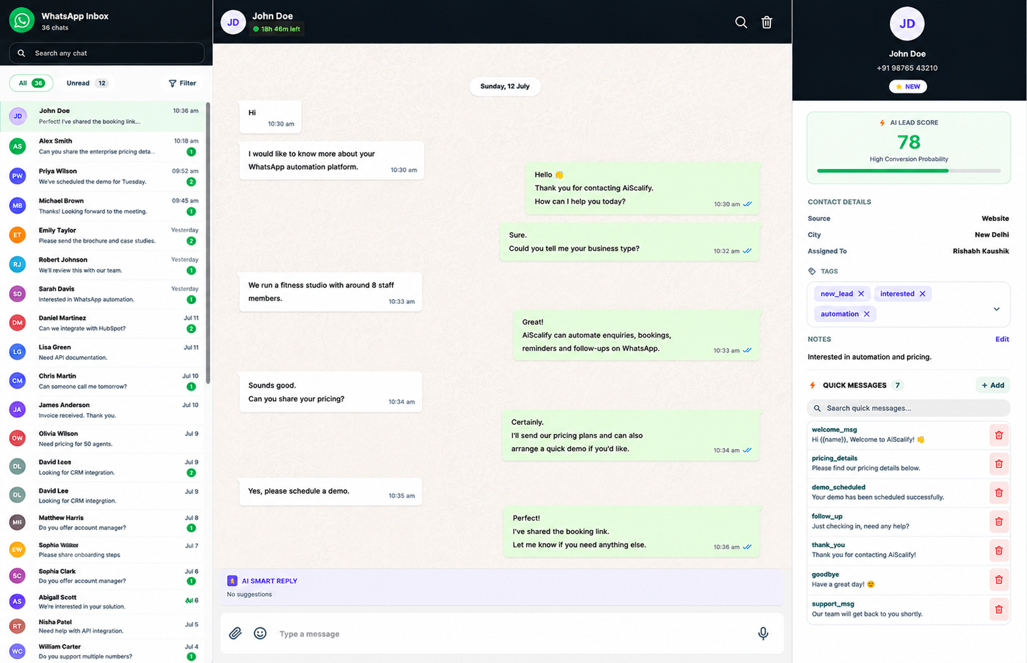Viewport: 1027px width, 663px height.
Task: Click Alex Smith's AS avatar
Action: 18,146
